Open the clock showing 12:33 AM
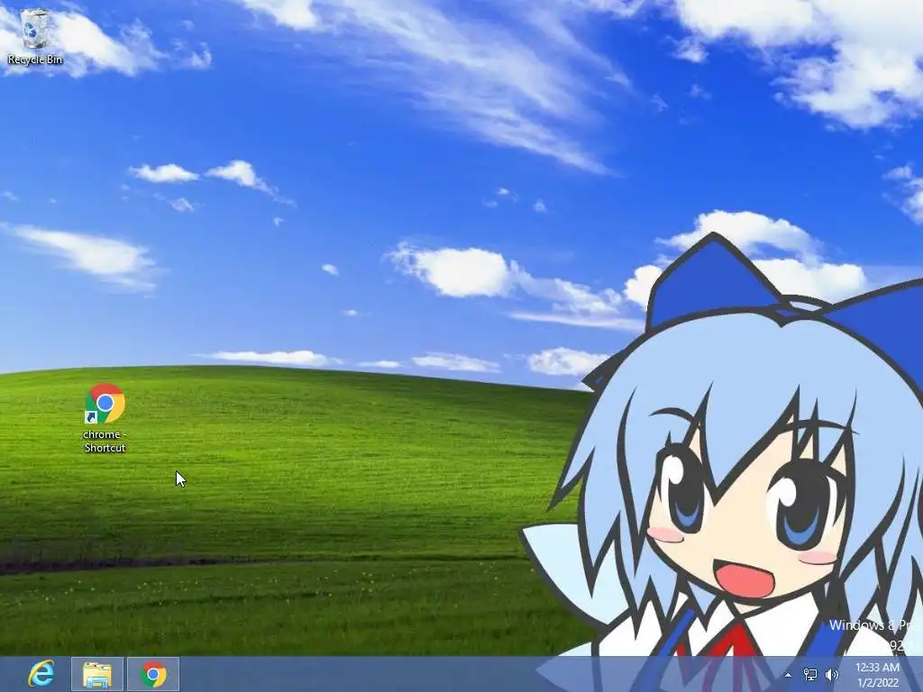The image size is (923, 692). (x=877, y=674)
